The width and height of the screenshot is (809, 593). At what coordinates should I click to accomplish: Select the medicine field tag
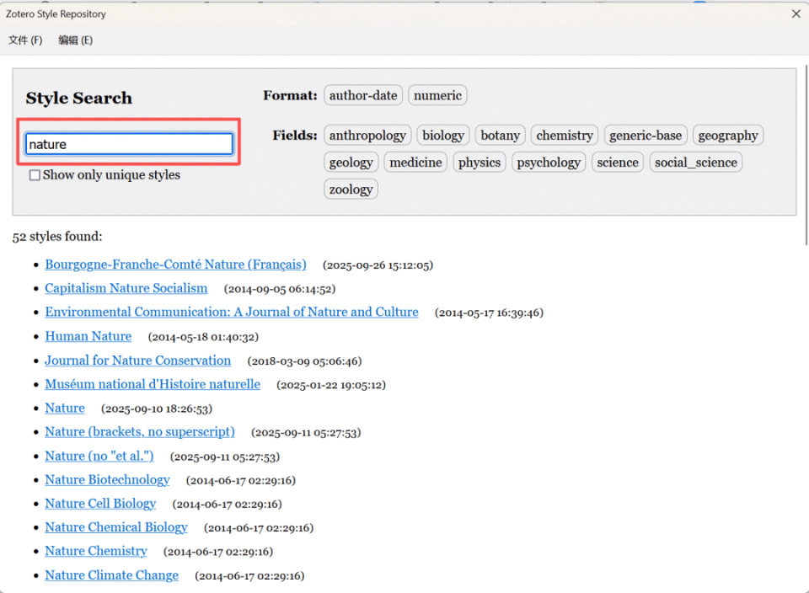[415, 162]
